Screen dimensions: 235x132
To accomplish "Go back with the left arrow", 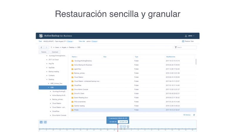I will pos(41,47).
